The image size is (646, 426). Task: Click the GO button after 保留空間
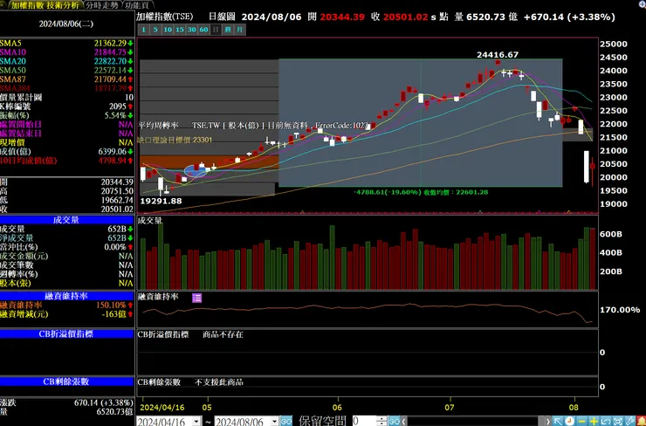(394, 421)
